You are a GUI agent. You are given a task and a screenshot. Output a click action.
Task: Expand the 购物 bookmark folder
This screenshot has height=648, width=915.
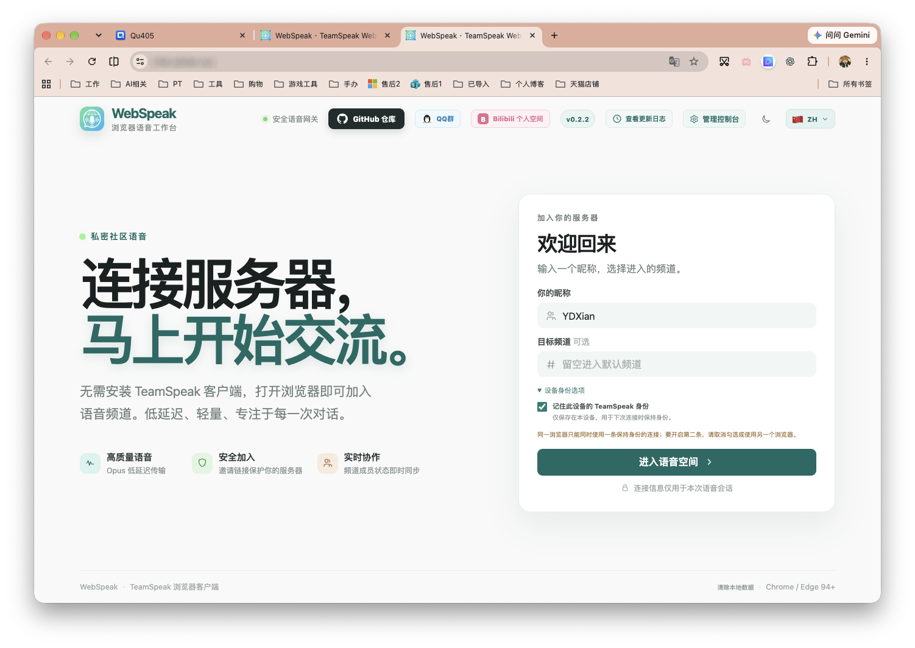pos(249,84)
